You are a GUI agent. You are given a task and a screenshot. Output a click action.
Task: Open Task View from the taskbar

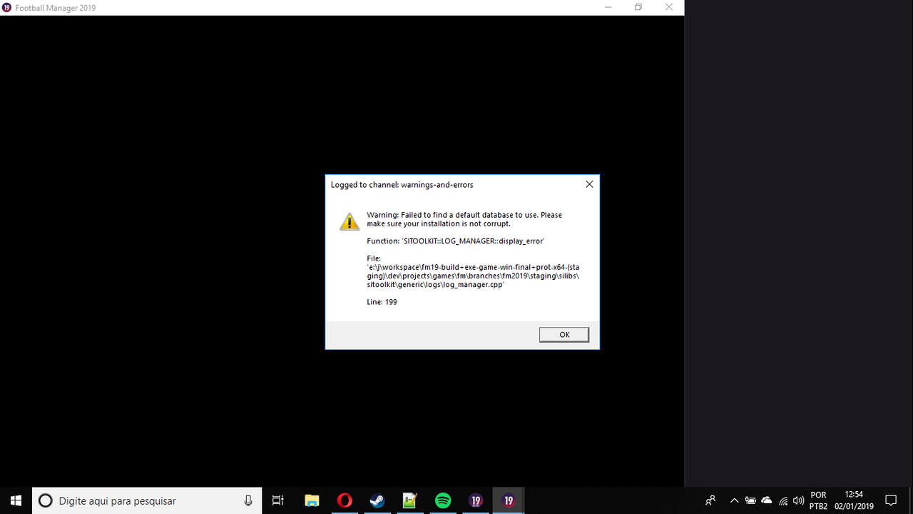[278, 500]
